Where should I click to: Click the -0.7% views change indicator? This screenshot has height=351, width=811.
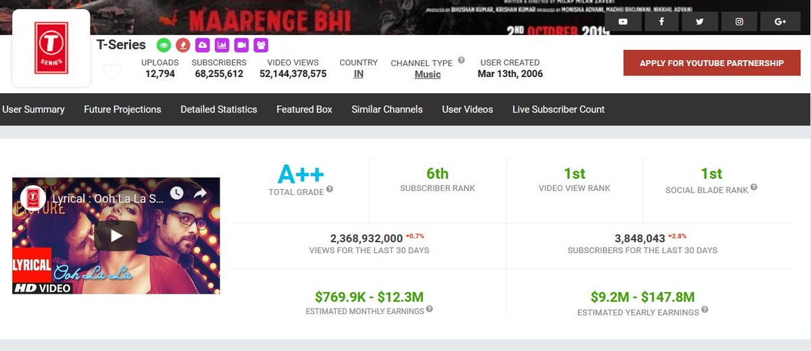(x=415, y=236)
